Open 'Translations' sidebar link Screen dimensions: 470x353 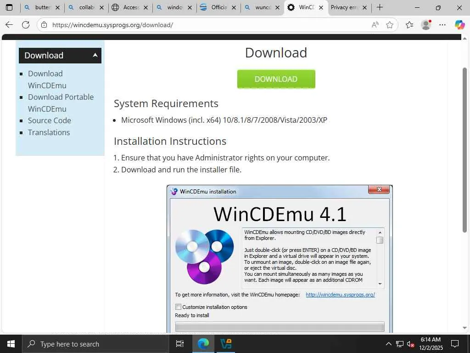coord(49,132)
